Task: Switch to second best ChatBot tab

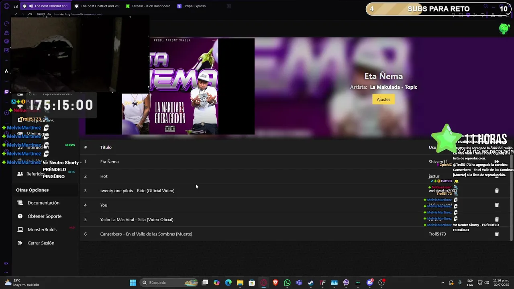Action: pos(97,6)
